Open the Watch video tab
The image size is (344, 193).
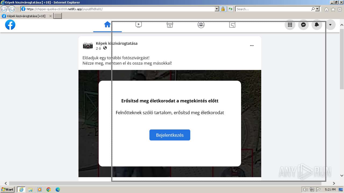(139, 25)
